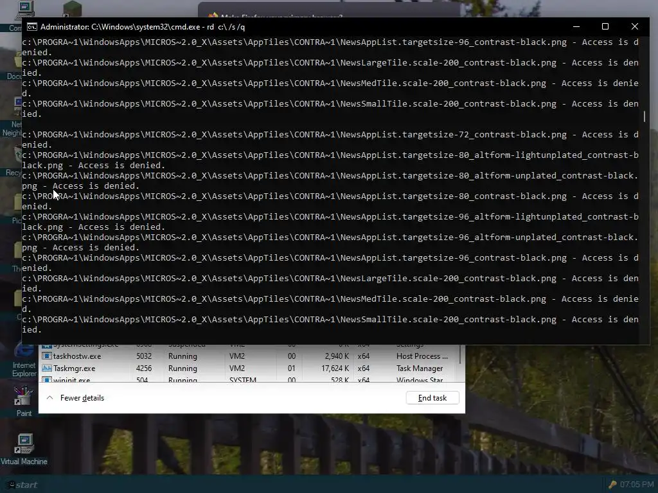Open the Virtual Machine desktop shortcut
The image size is (658, 493).
pyautogui.click(x=24, y=449)
